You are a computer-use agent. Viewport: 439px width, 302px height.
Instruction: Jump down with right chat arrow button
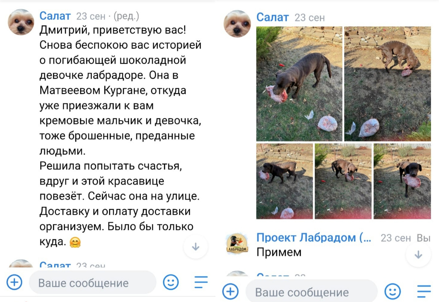(x=418, y=255)
